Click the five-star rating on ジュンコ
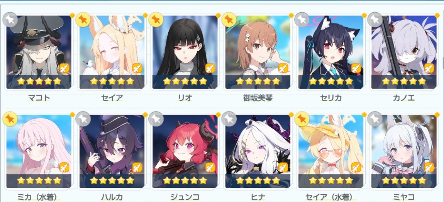The height and width of the screenshot is (202, 444). tap(185, 180)
